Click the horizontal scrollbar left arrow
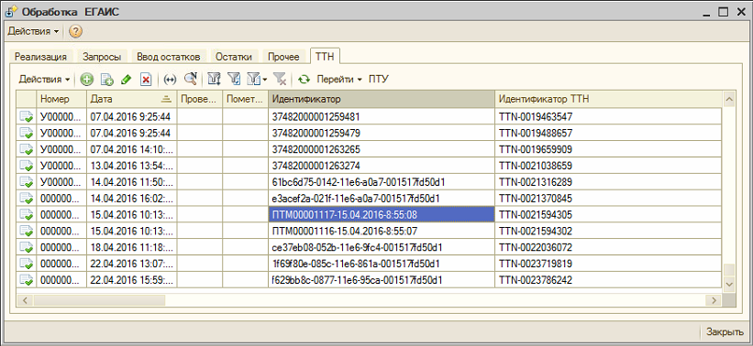The height and width of the screenshot is (346, 753). click(25, 300)
